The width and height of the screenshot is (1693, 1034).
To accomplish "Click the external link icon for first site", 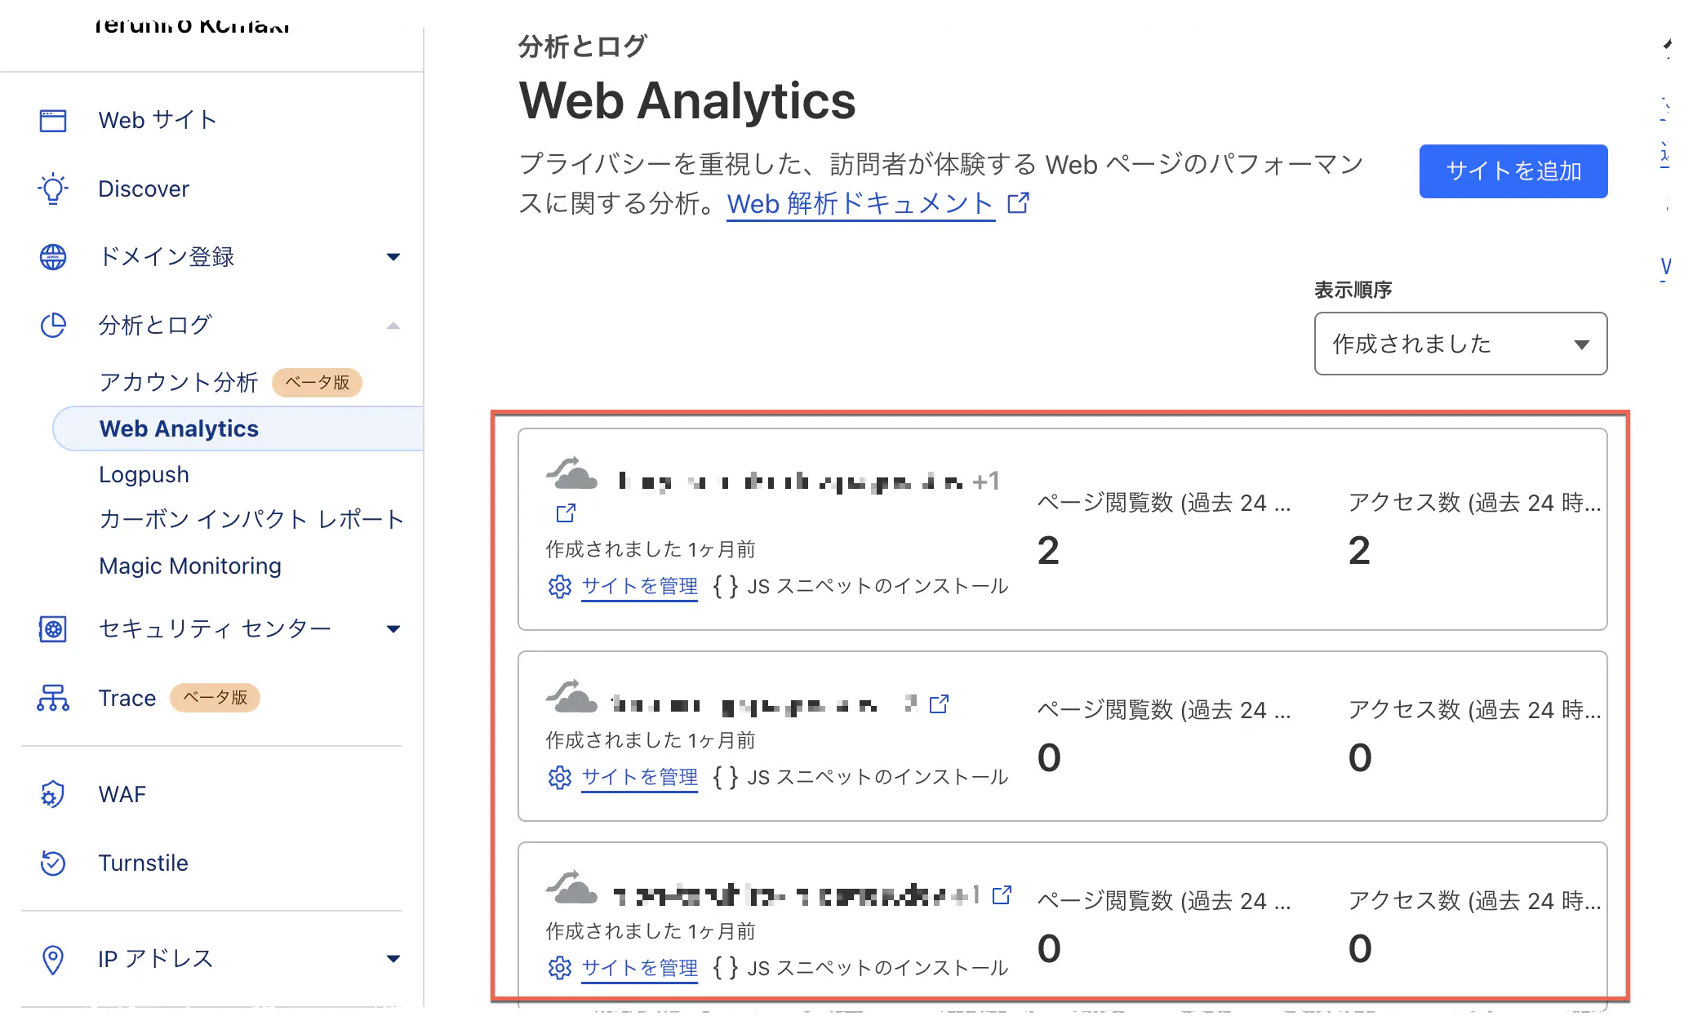I will [560, 514].
